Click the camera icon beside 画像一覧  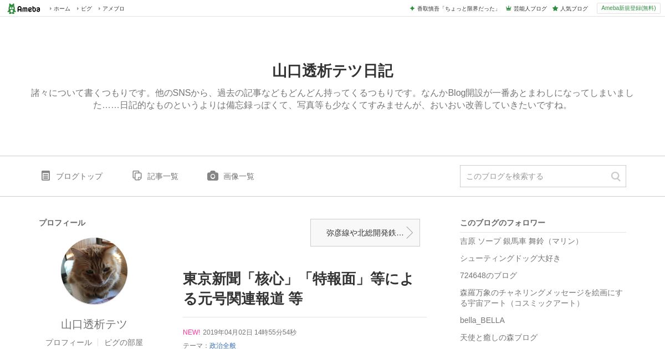coord(213,176)
